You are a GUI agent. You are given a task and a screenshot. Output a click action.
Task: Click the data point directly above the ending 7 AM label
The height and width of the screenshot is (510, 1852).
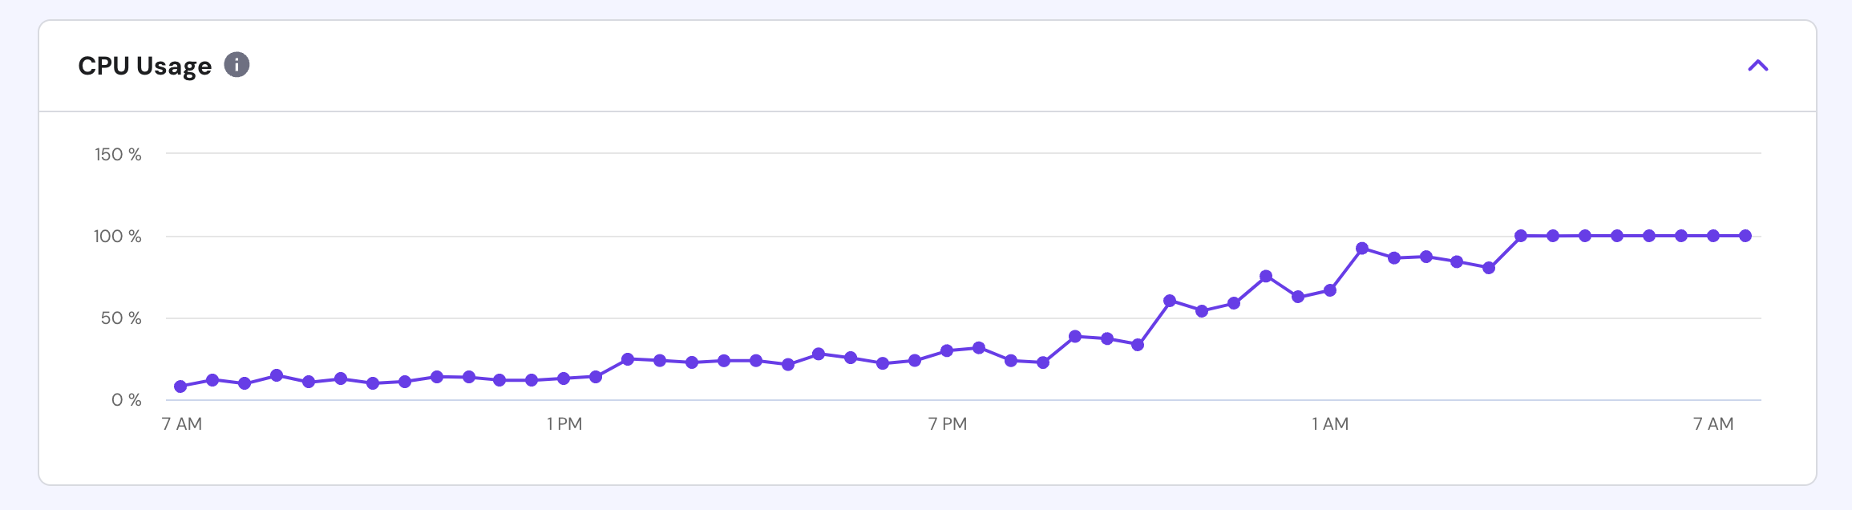point(1713,236)
